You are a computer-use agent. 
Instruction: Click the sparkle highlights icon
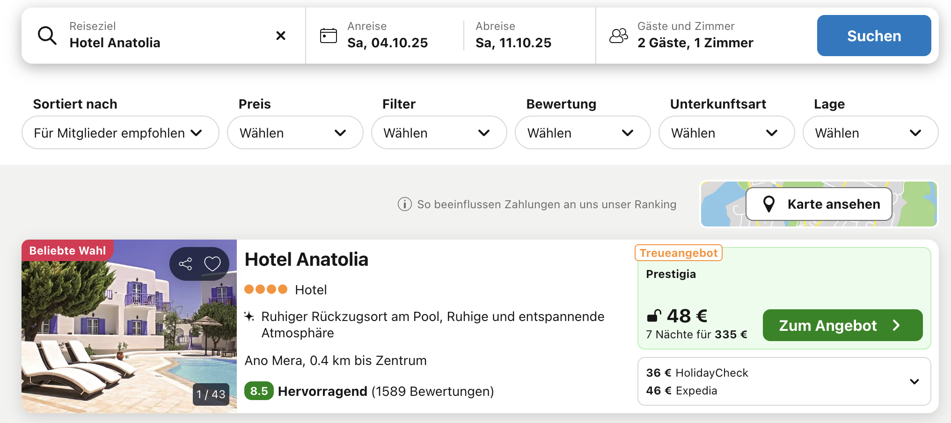point(249,317)
